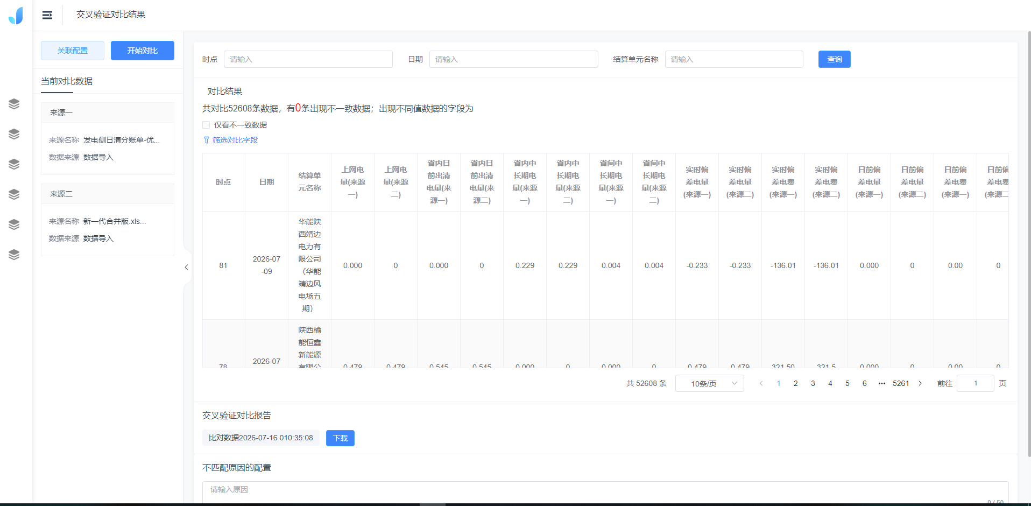The width and height of the screenshot is (1031, 506).
Task: Click the blue app logo icon
Action: pos(16,15)
